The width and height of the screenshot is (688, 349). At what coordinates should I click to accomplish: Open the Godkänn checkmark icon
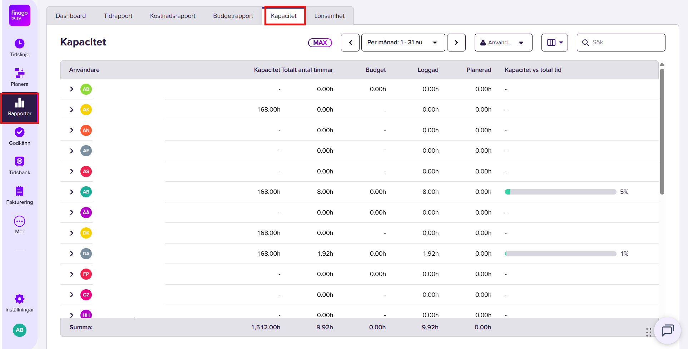coord(20,132)
